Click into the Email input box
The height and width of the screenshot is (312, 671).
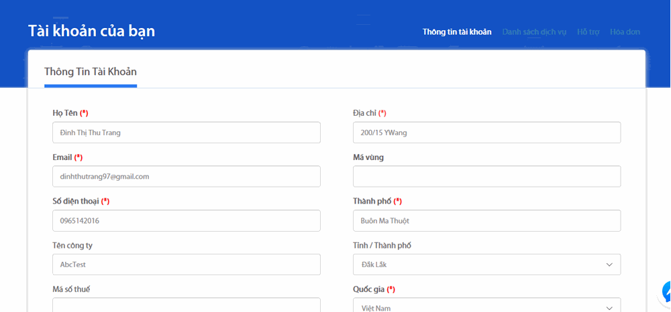pos(186,177)
